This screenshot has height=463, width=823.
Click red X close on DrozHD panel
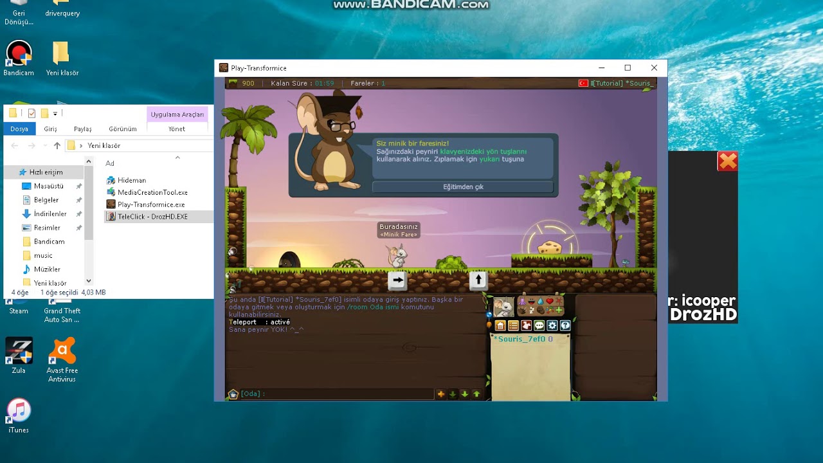728,161
